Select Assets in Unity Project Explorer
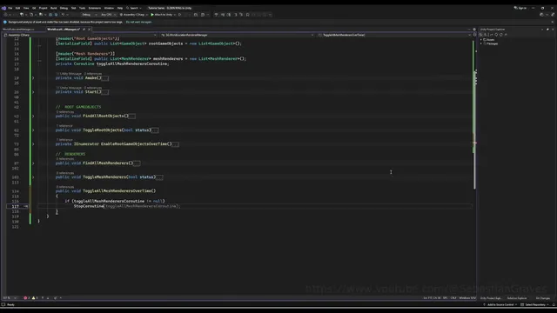 tap(491, 40)
